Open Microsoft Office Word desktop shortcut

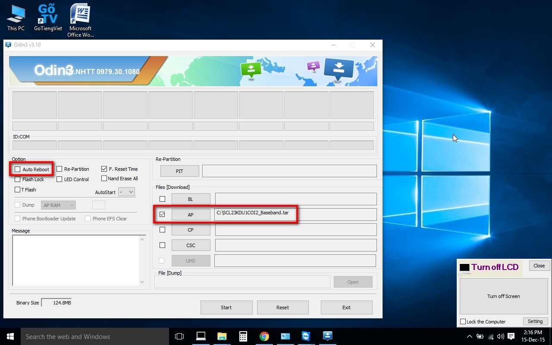(80, 20)
